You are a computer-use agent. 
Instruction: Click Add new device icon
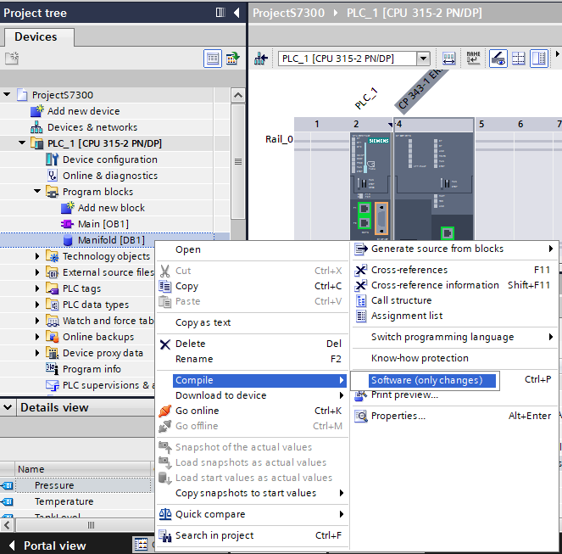click(x=37, y=111)
